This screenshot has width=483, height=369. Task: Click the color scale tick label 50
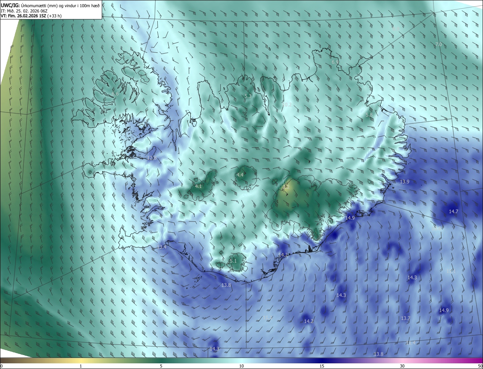(480, 366)
